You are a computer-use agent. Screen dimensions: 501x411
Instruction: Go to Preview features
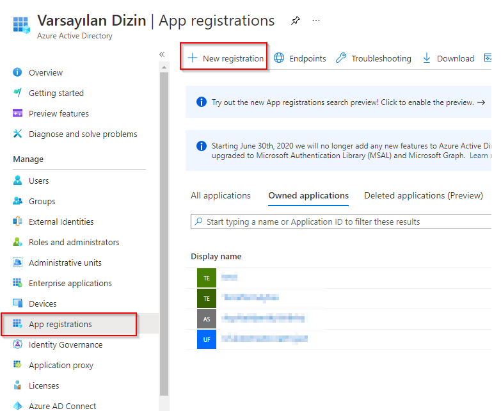(58, 113)
